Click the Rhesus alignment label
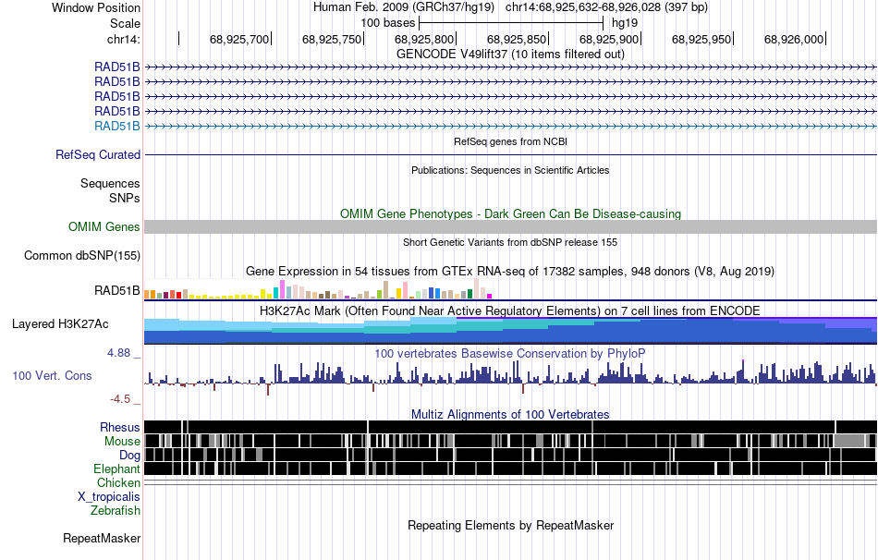This screenshot has width=878, height=560. pyautogui.click(x=120, y=427)
